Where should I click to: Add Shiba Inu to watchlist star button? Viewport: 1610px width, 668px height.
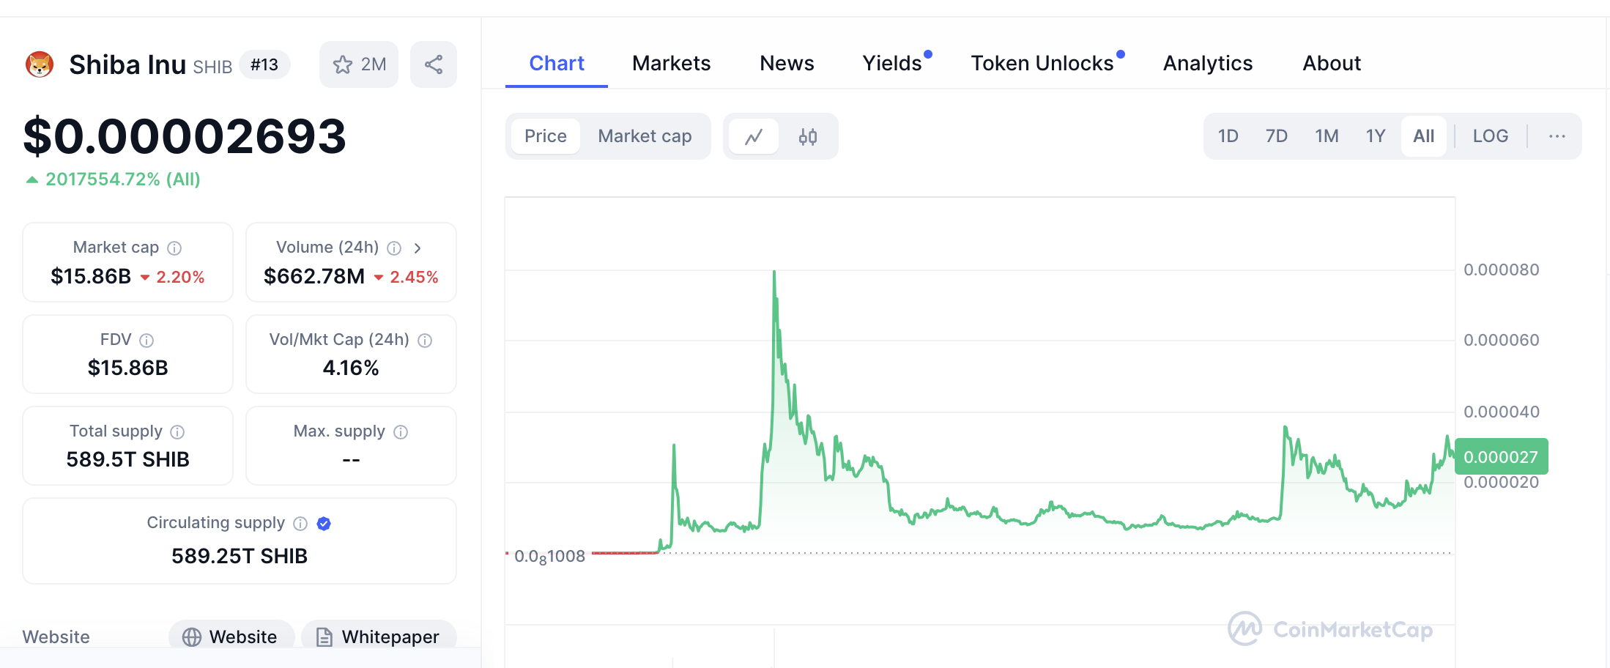(x=359, y=64)
